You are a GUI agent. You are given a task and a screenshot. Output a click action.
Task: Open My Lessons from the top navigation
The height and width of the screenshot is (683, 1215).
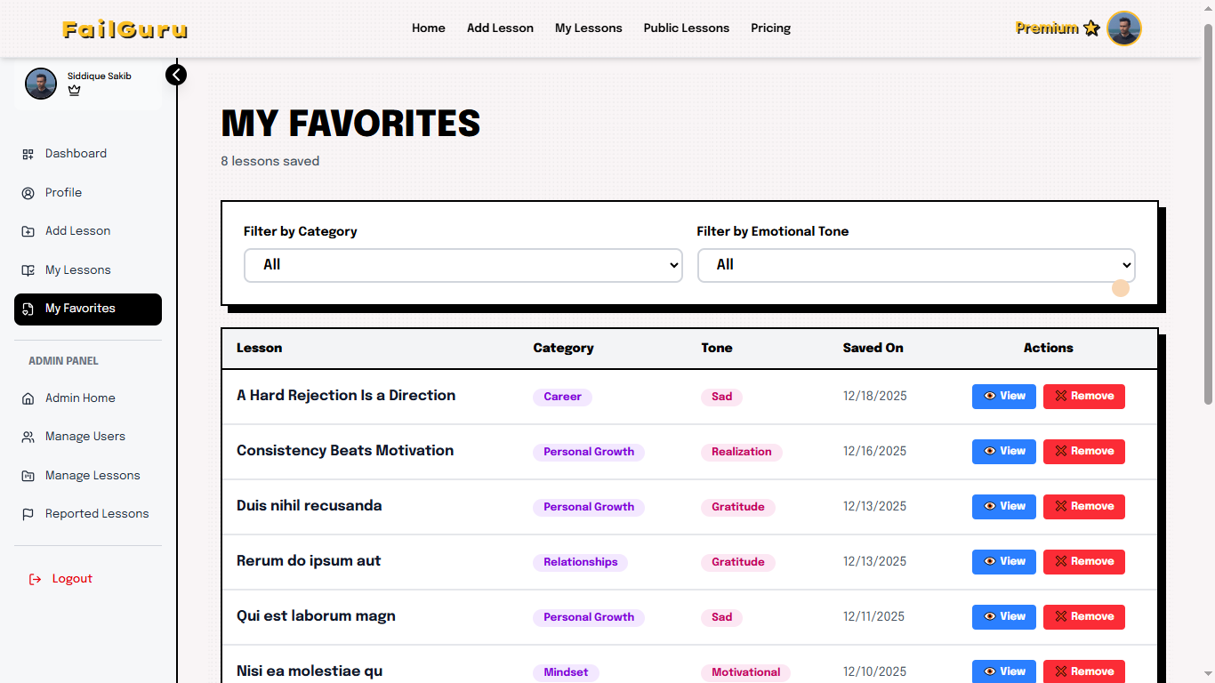[x=589, y=28]
